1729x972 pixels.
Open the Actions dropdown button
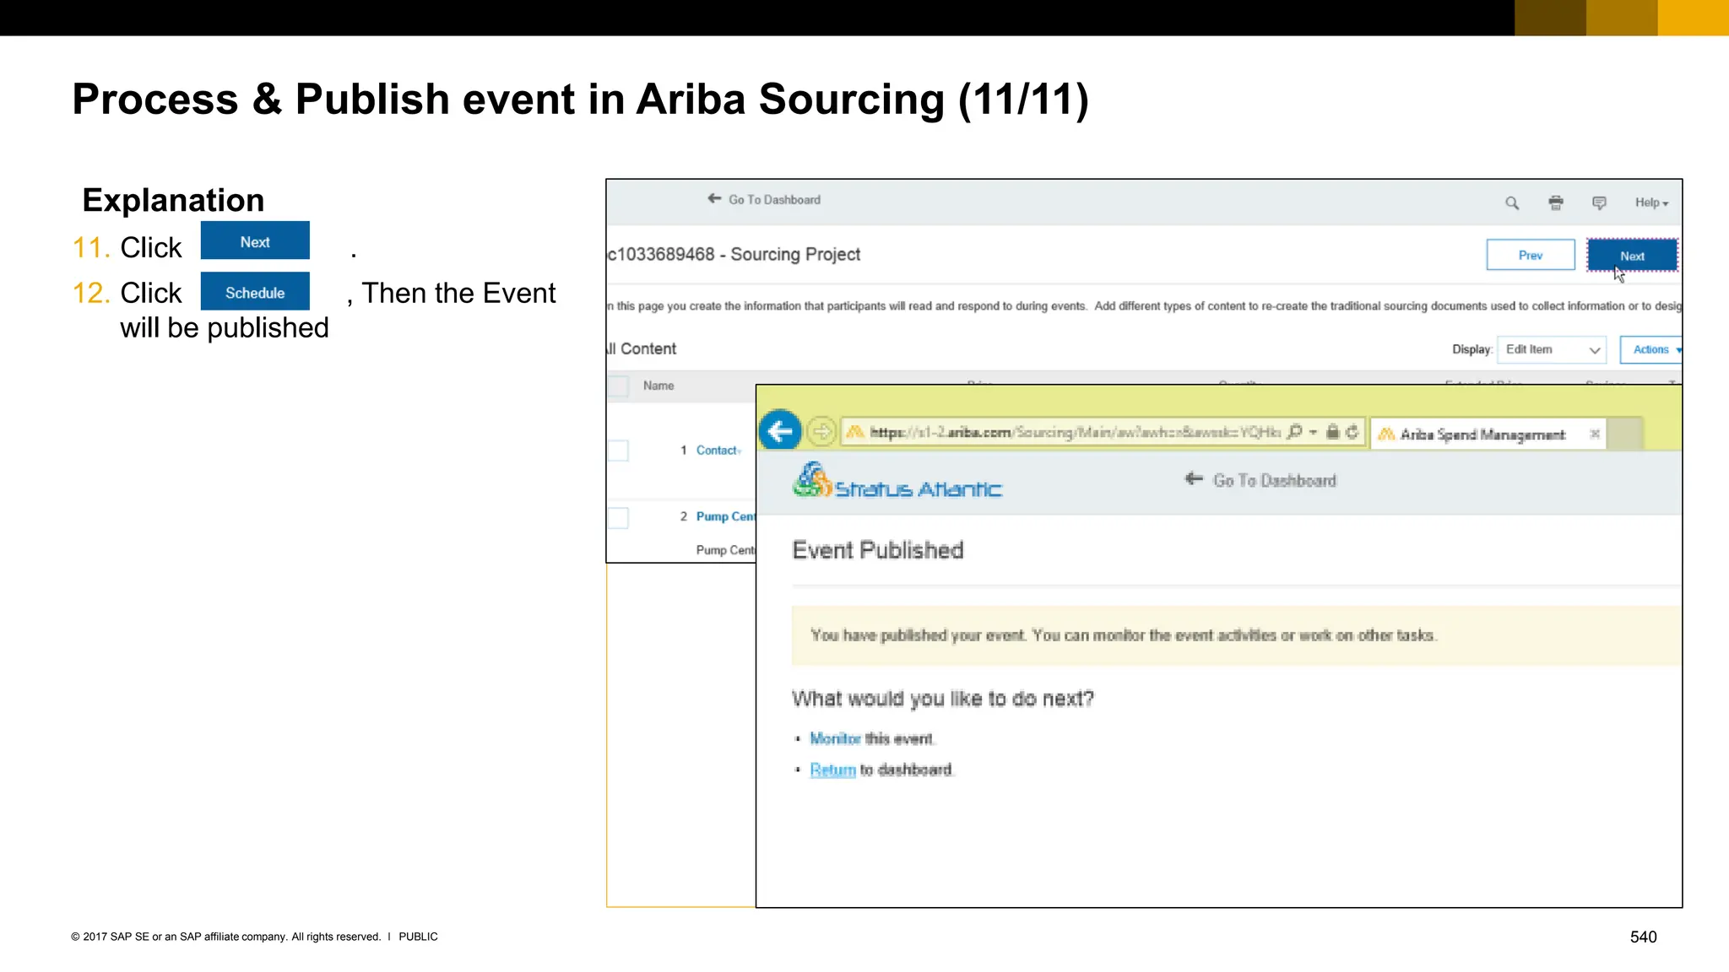pyautogui.click(x=1651, y=349)
